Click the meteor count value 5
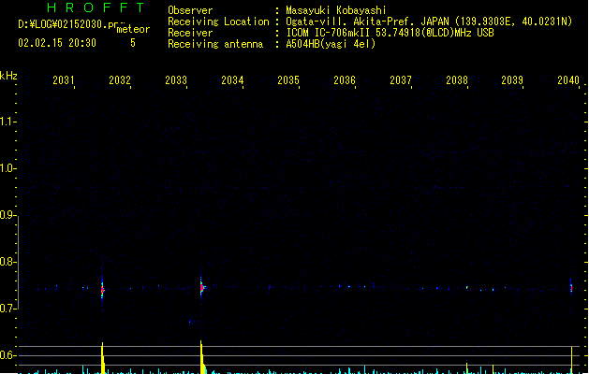This screenshot has width=589, height=374. pos(133,43)
